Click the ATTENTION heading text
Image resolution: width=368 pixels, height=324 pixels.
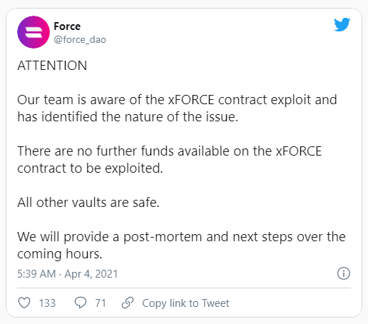point(52,66)
